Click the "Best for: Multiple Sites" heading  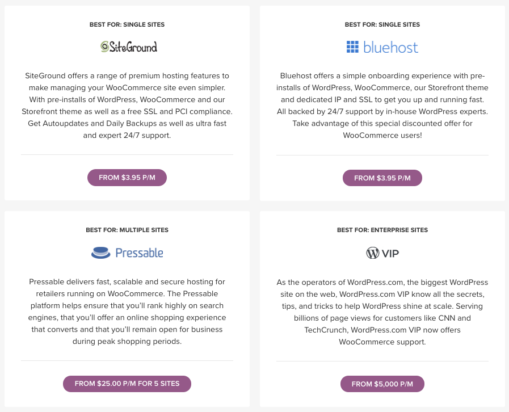click(127, 230)
